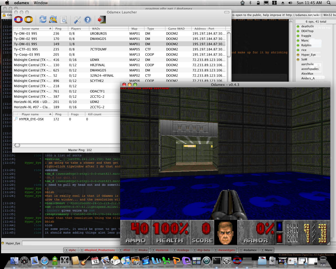This screenshot has height=269, width=336.
Task: Open the magnifier server search icon
Action: 64,20
